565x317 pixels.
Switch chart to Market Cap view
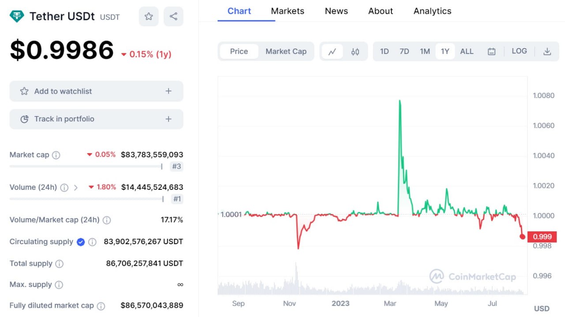point(286,51)
